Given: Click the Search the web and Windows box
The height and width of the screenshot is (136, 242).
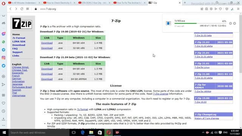Looking at the screenshot, I should 39,133.
